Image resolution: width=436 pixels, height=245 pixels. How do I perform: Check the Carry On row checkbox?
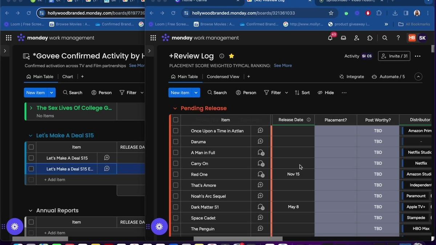175,163
